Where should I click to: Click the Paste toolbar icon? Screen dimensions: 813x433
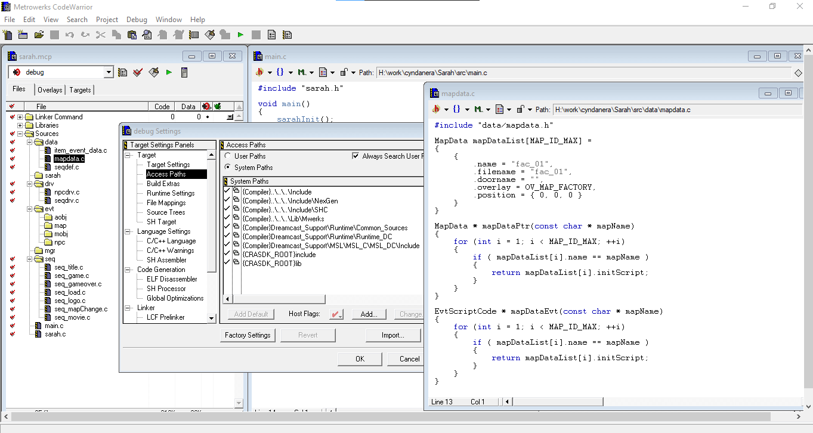tap(132, 35)
